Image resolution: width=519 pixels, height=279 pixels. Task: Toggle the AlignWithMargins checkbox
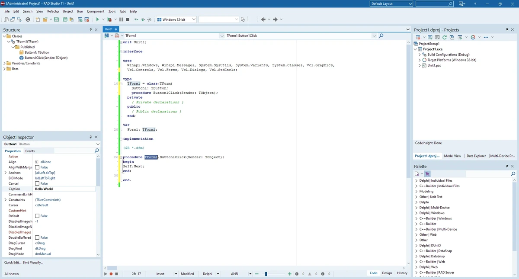[37, 167]
